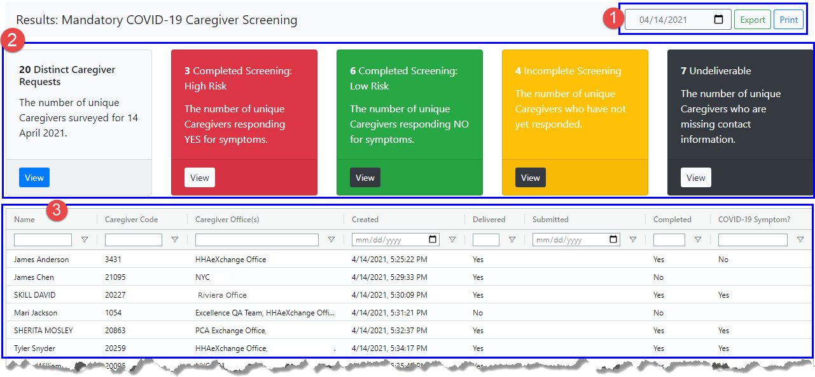815x377 pixels.
Task: Open the filter for Completed column
Action: [x=698, y=240]
